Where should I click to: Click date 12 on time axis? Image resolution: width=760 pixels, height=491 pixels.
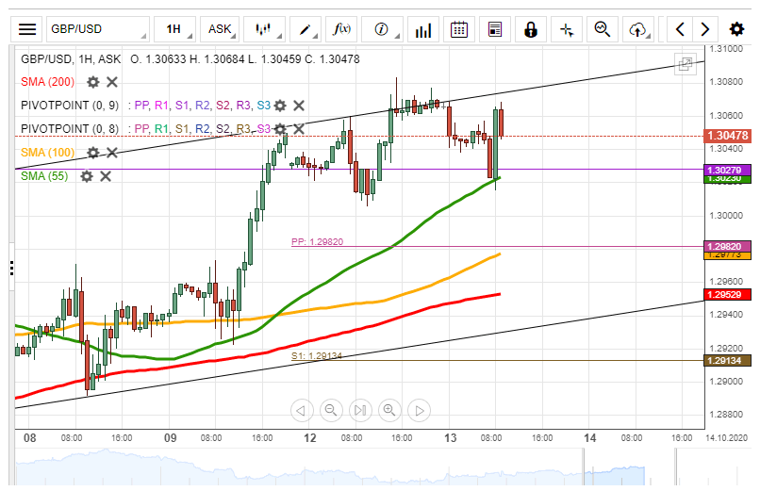point(309,438)
